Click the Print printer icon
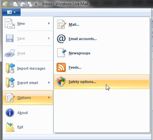153x140 pixels. coord(10,53)
